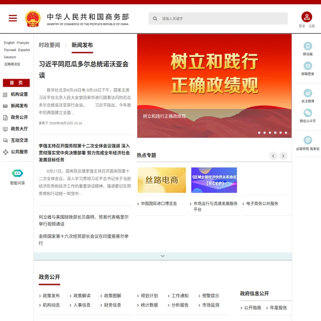Open 政务大厅 menu item
This screenshot has width=321, height=321.
pos(19,129)
